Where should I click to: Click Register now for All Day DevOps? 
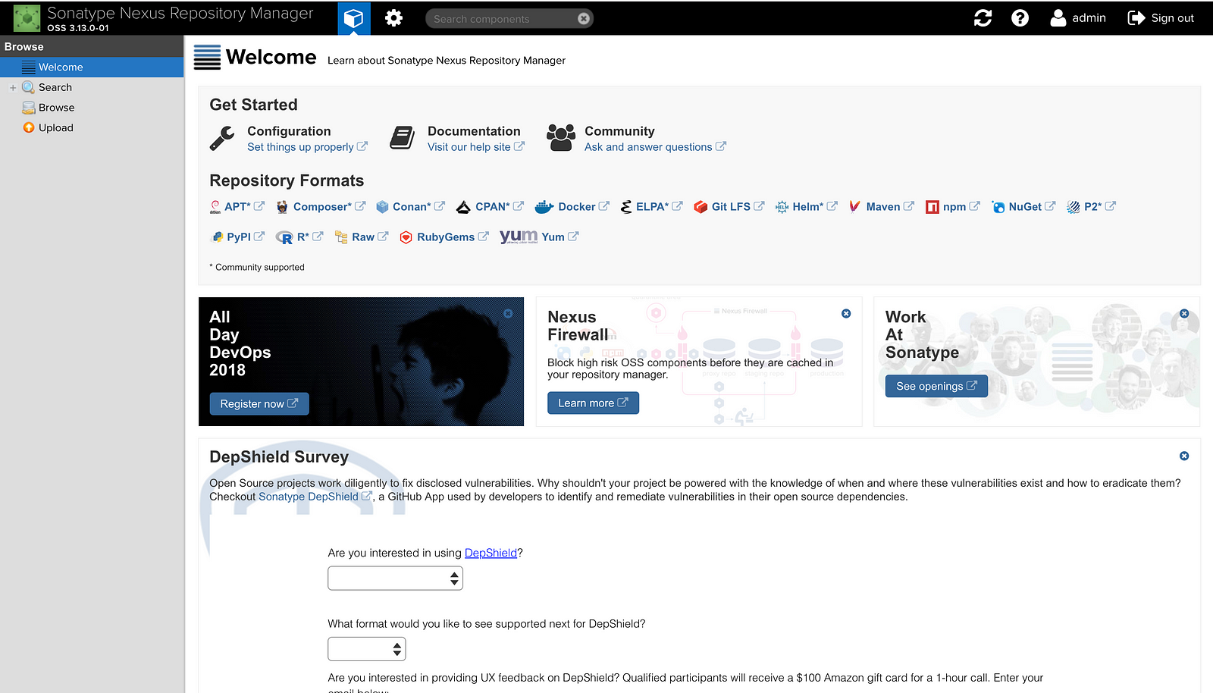click(259, 404)
